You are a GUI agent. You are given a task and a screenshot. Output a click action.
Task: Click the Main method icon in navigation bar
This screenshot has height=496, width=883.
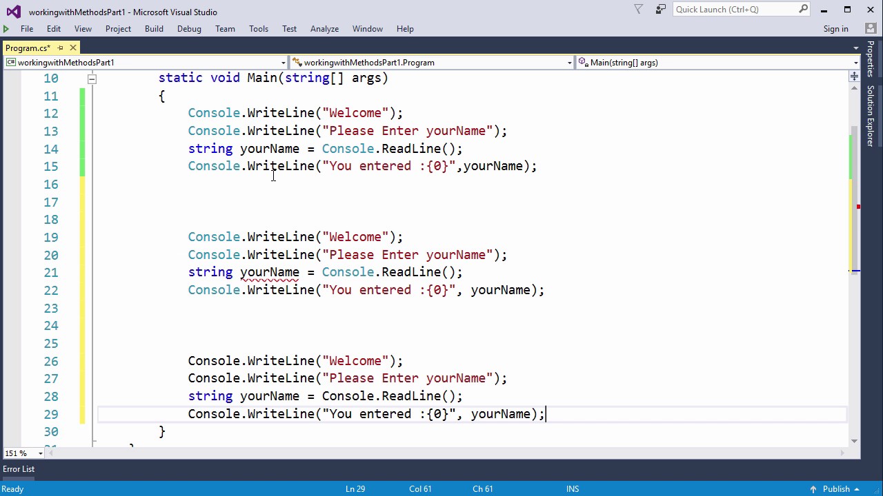(x=583, y=62)
